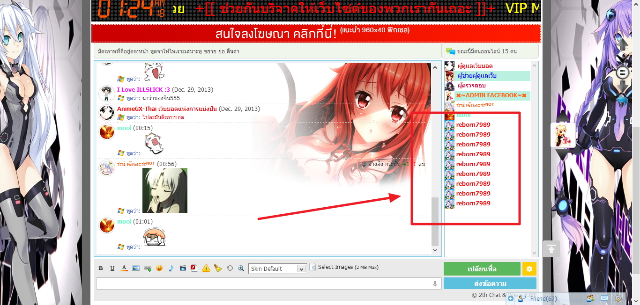Click the up arrow above the equals icon
The height and width of the screenshot is (305, 640).
pos(623,45)
